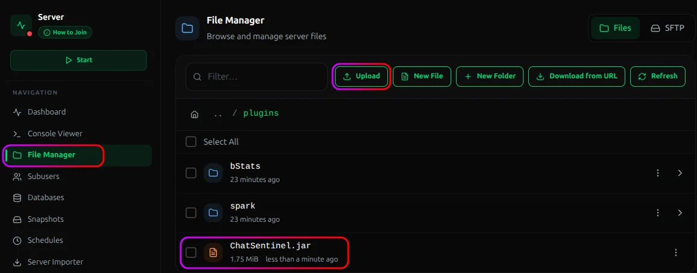Click the Subusers people icon
Viewport: 697px width, 273px height.
(17, 177)
